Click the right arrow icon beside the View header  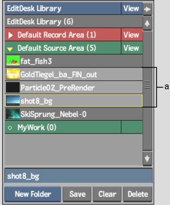tap(147, 9)
